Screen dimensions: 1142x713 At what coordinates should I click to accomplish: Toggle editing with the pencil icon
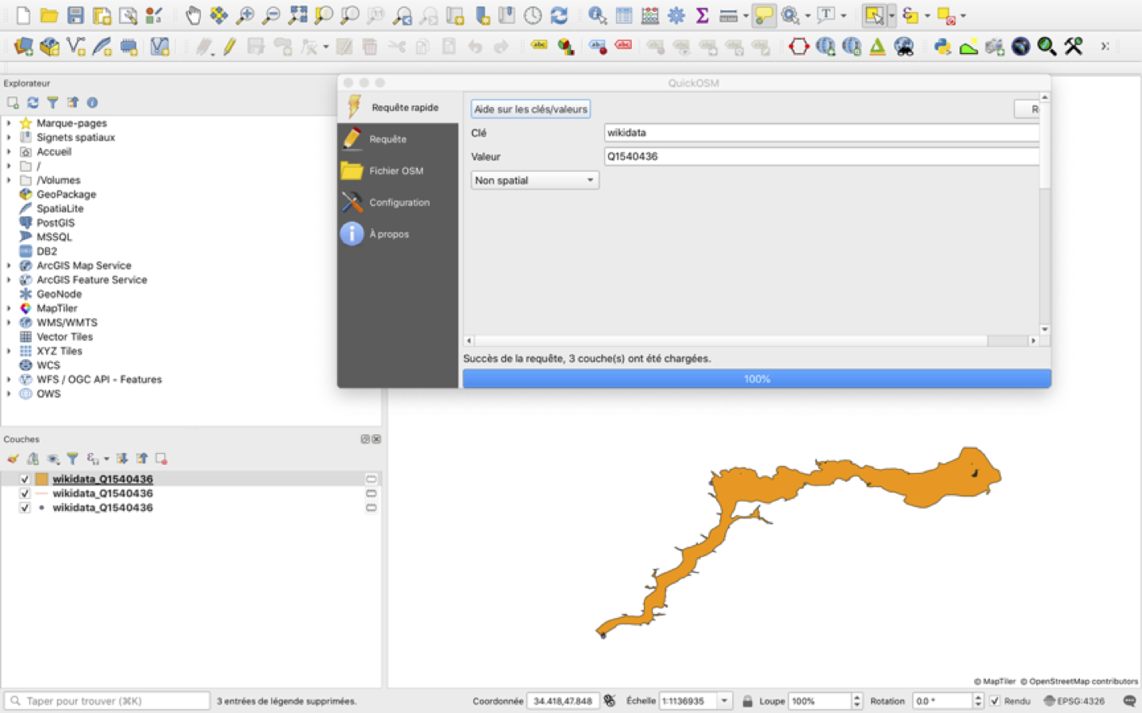point(230,47)
